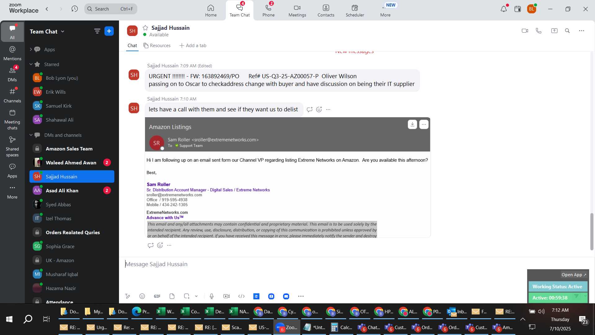
Task: Click the blue new chat plus button
Action: (x=109, y=31)
